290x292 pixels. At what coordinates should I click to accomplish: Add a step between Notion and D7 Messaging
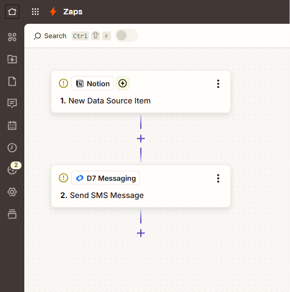pos(141,139)
